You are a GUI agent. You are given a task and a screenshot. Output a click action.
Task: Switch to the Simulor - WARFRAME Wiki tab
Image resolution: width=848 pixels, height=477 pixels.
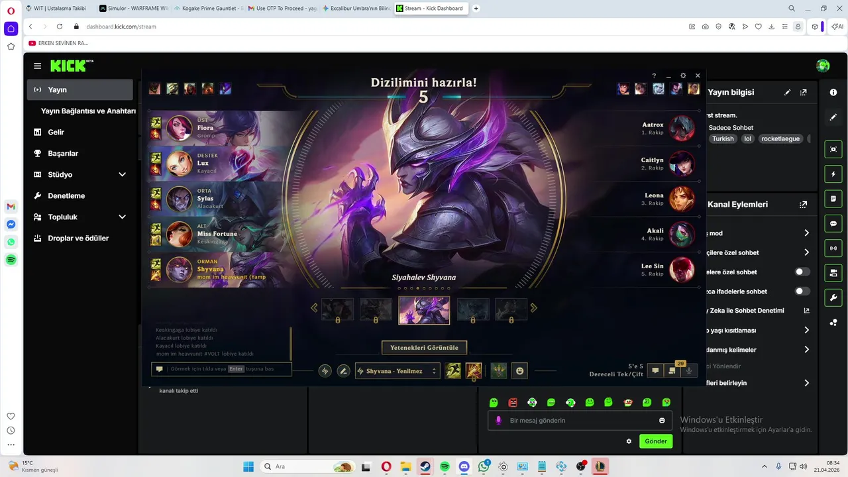(133, 9)
